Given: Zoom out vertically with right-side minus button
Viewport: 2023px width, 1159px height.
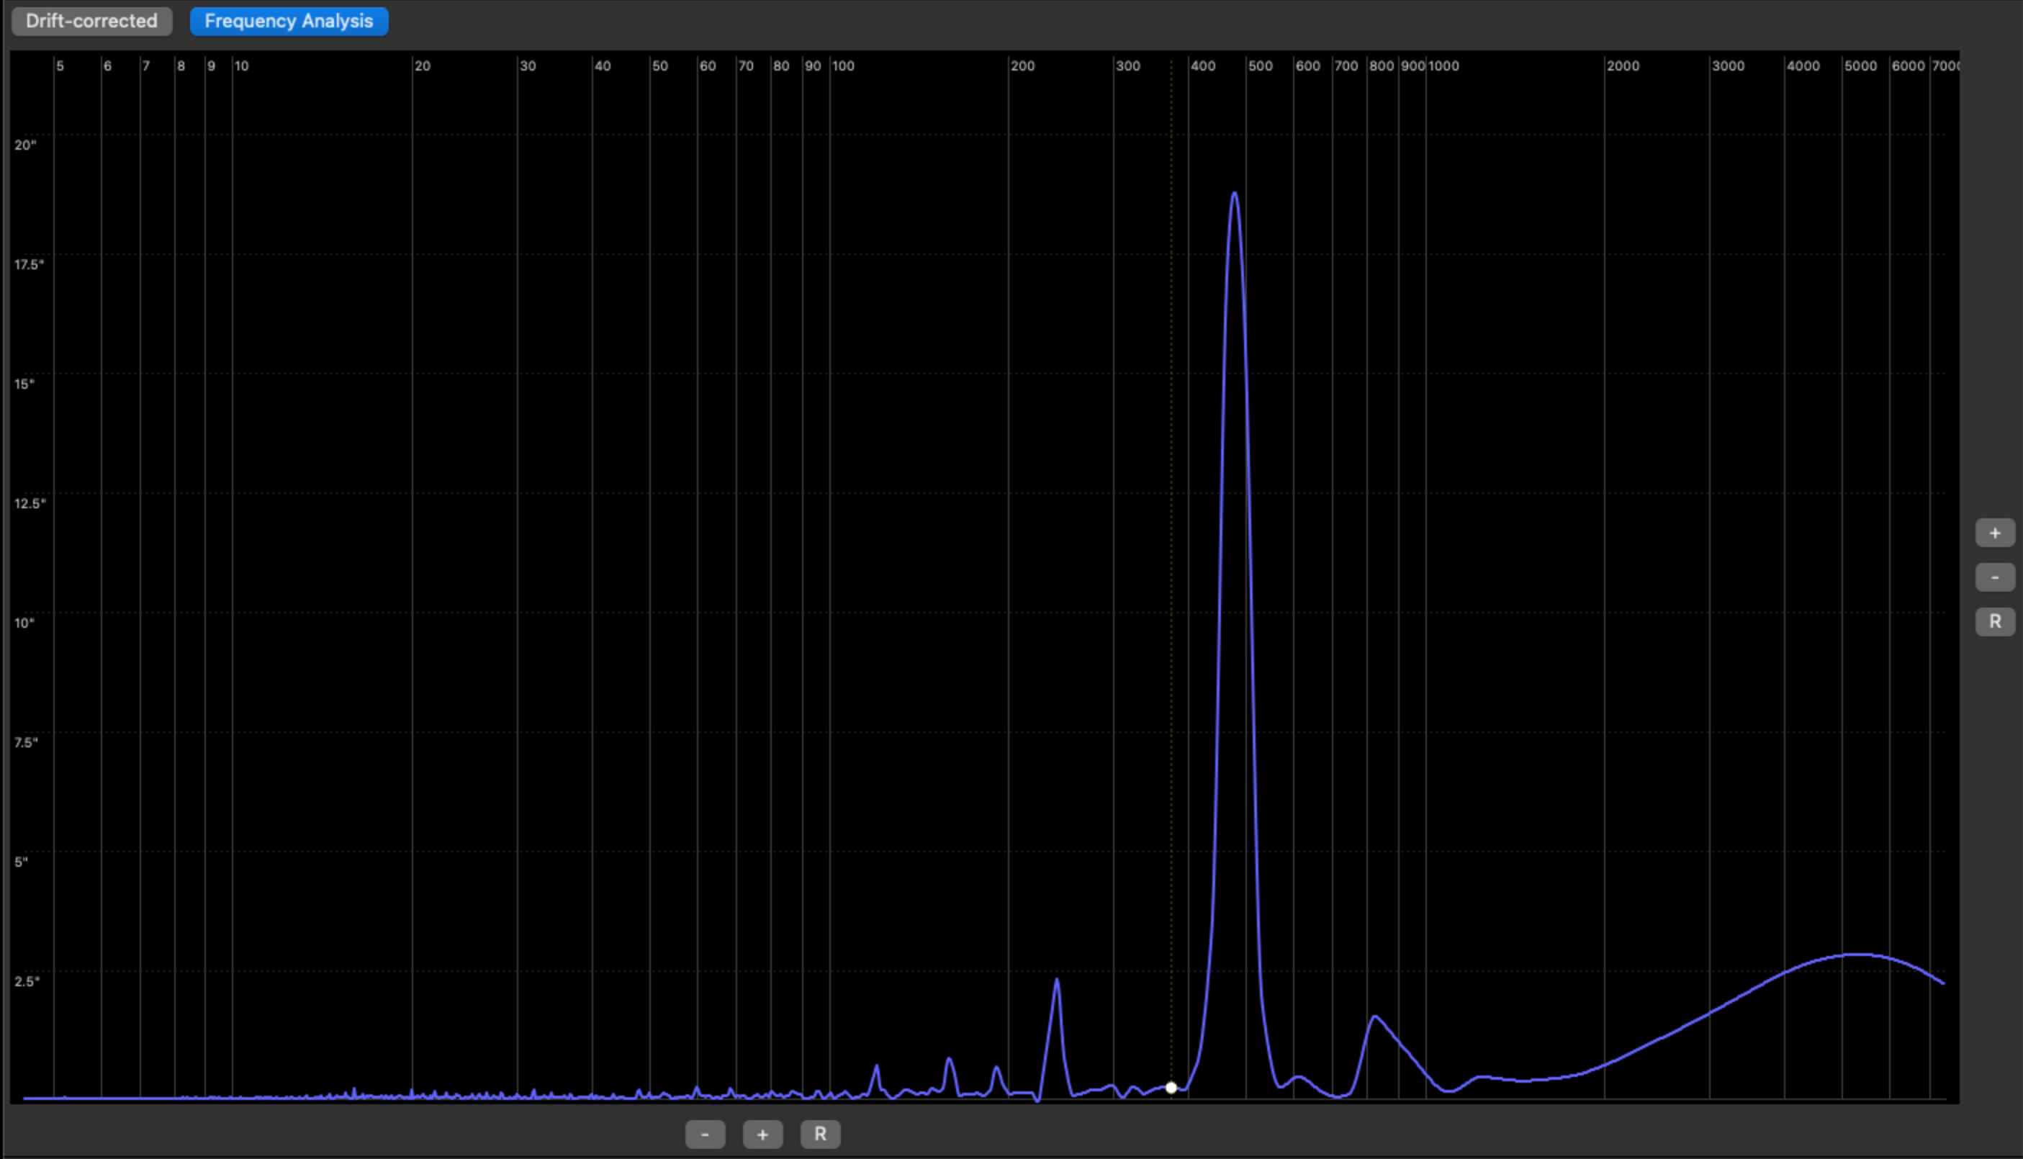Looking at the screenshot, I should click(1994, 577).
